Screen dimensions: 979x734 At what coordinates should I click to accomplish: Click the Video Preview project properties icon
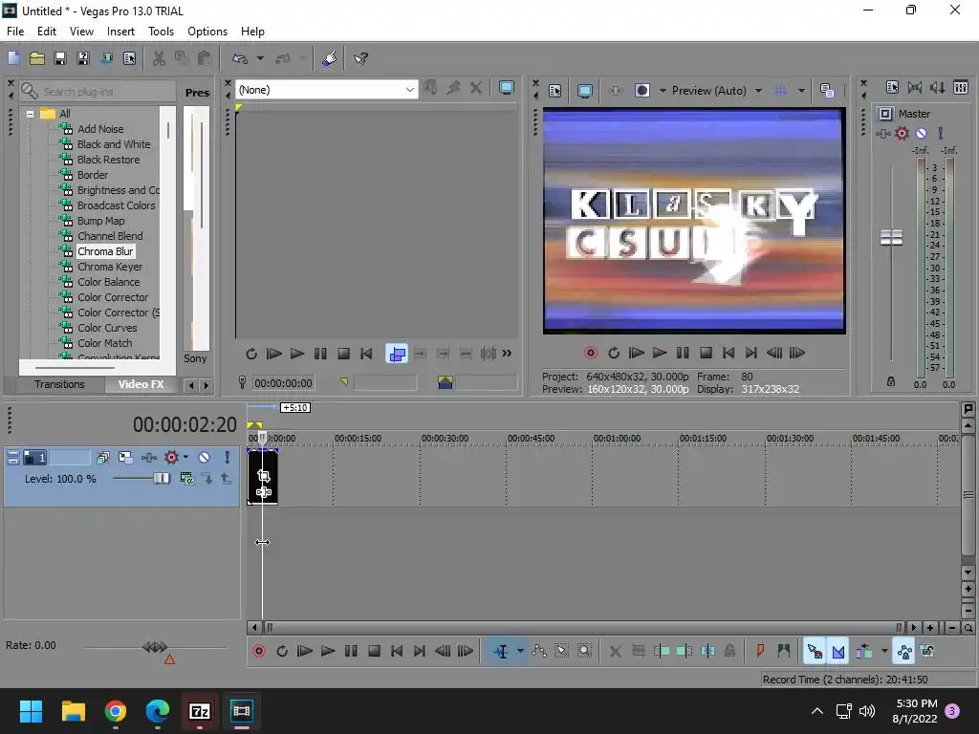click(555, 91)
